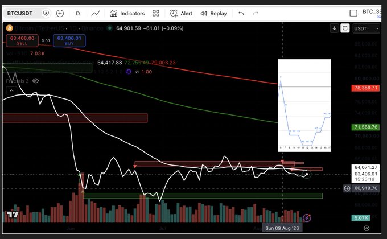Open the USDT currency dropdown

[367, 28]
